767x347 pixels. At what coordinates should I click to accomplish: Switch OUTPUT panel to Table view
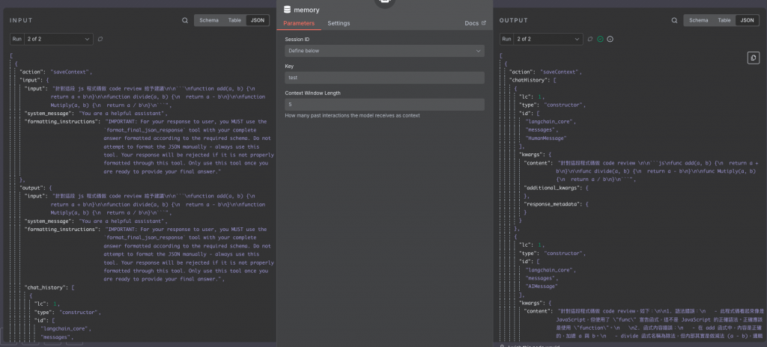pos(724,20)
